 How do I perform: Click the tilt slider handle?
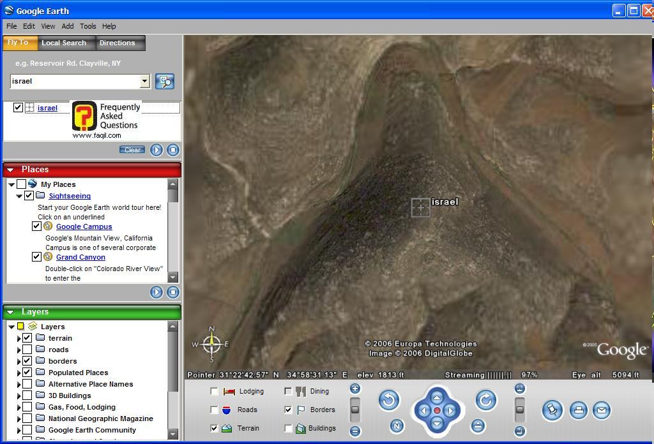click(519, 410)
